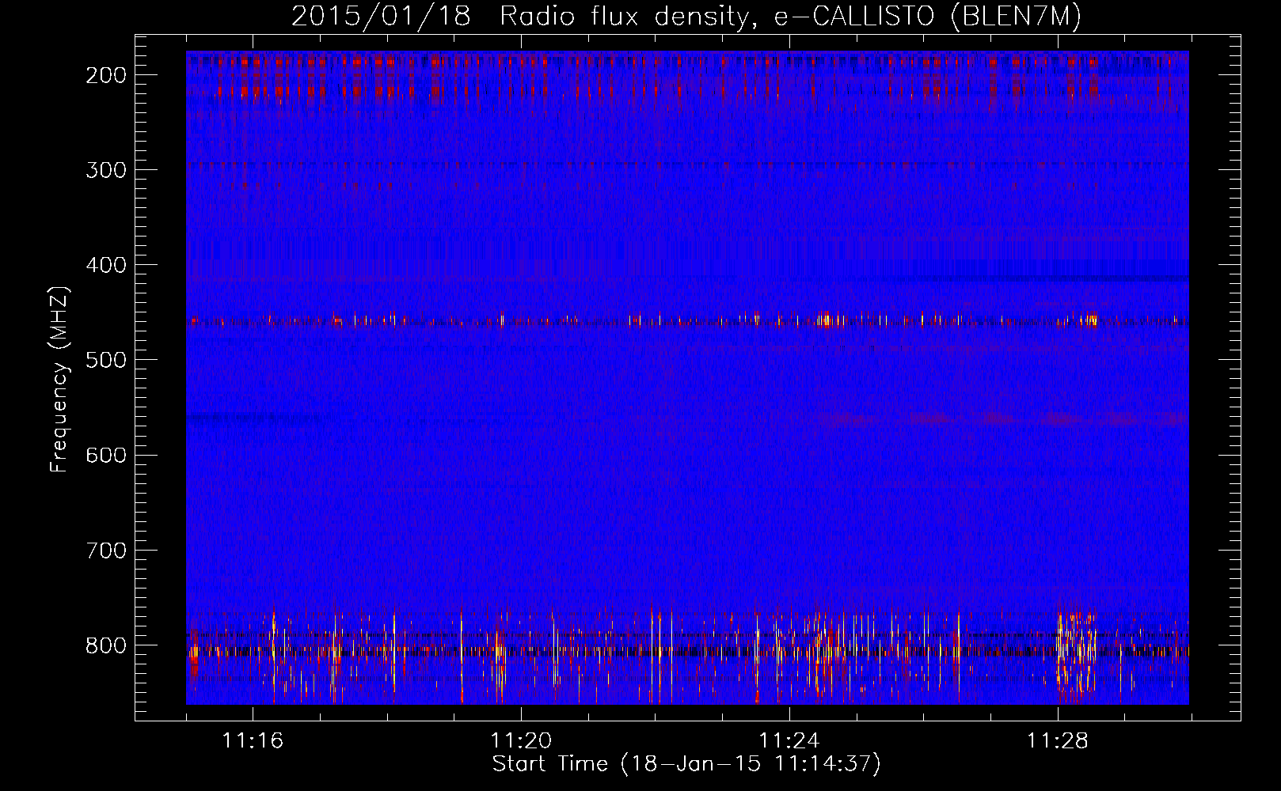Click the 200 frequency tick label
This screenshot has height=791, width=1281.
coord(106,75)
